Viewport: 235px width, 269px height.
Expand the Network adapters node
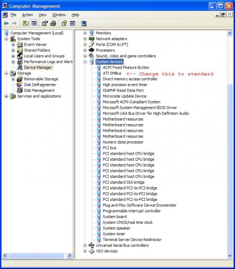(x=85, y=39)
